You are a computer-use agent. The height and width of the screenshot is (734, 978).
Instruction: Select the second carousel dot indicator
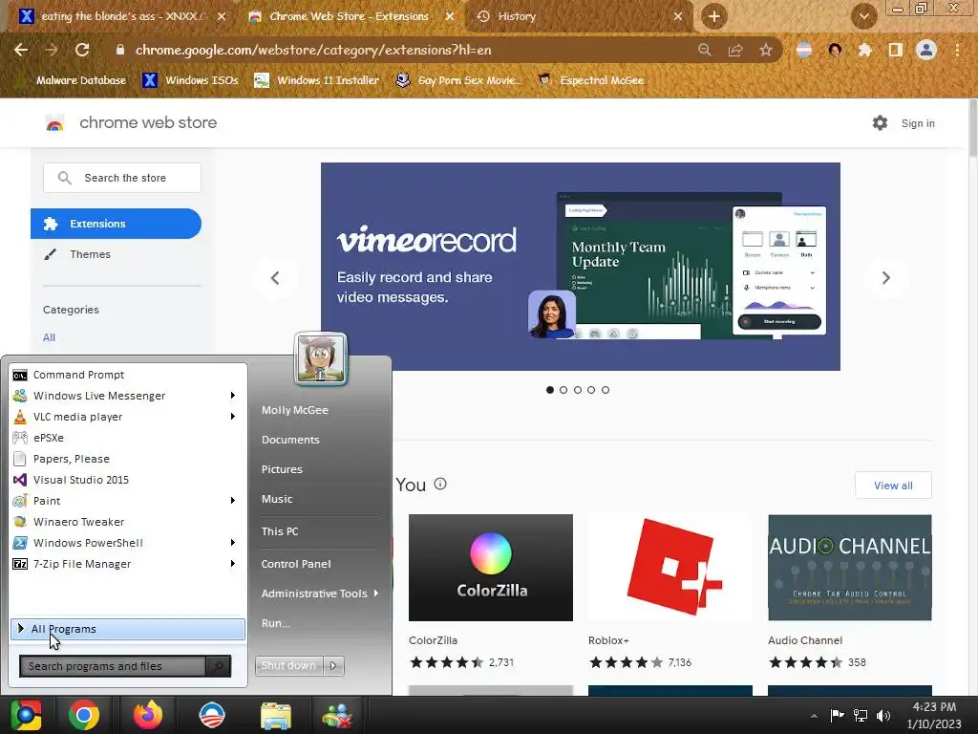(x=563, y=390)
